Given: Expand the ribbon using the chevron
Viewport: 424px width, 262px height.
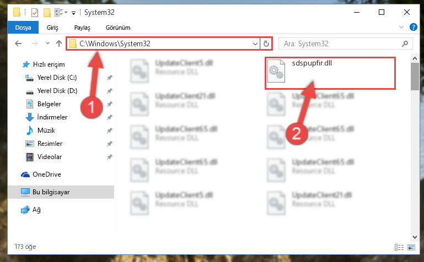Looking at the screenshot, I should (401, 27).
